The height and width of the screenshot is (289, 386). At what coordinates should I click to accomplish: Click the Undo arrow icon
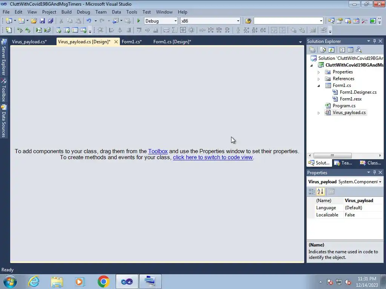coord(89,21)
